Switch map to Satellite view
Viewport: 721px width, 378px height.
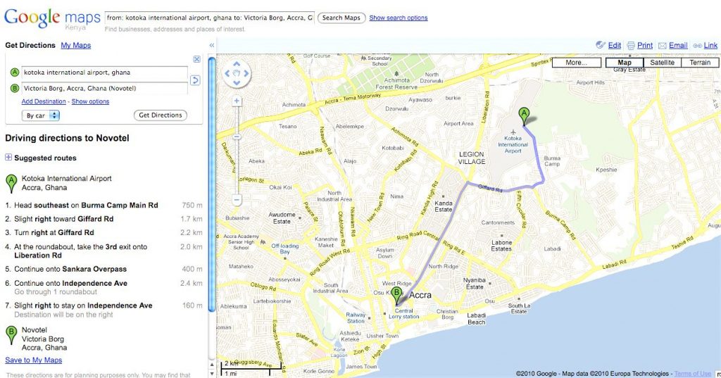(662, 63)
